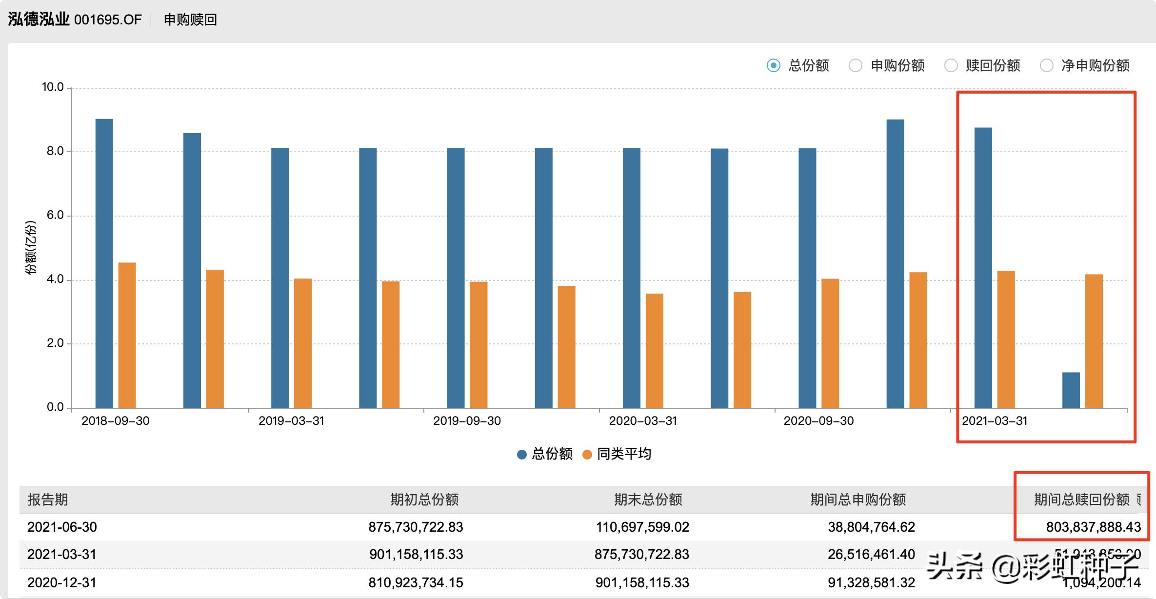Click the shortest blue bar at far right
This screenshot has height=599, width=1156.
[1071, 390]
